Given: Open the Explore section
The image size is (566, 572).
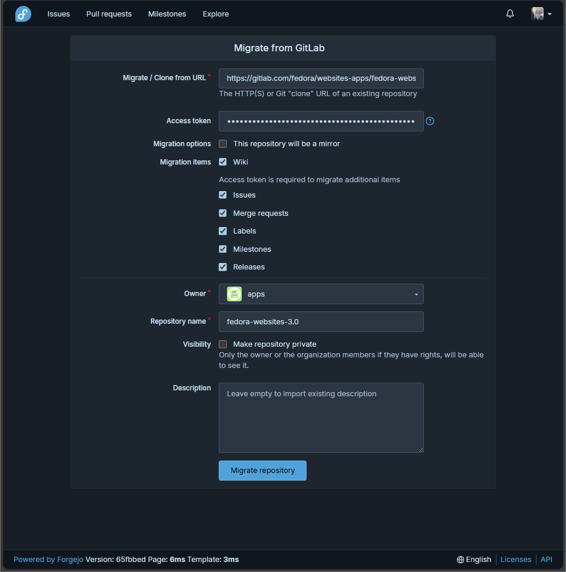Looking at the screenshot, I should tap(215, 14).
